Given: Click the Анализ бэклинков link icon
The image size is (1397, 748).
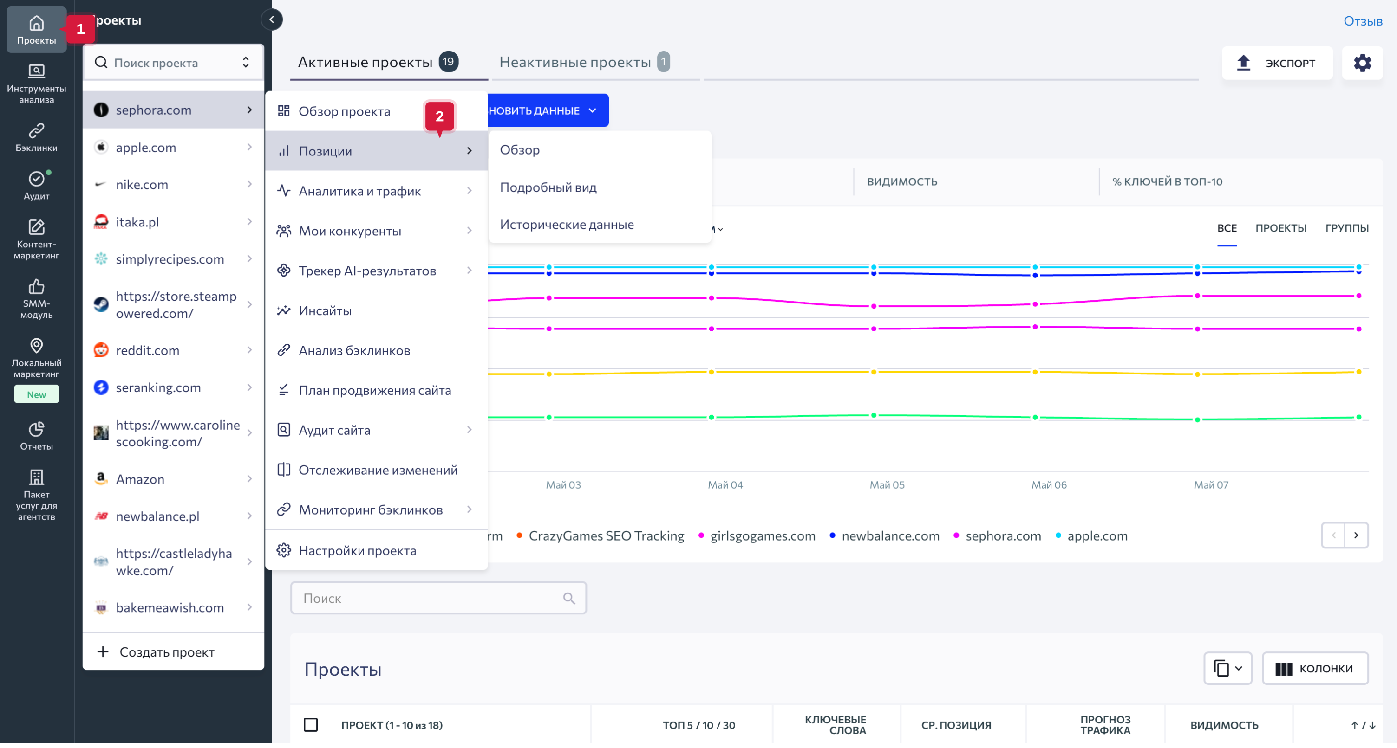Looking at the screenshot, I should coord(284,349).
